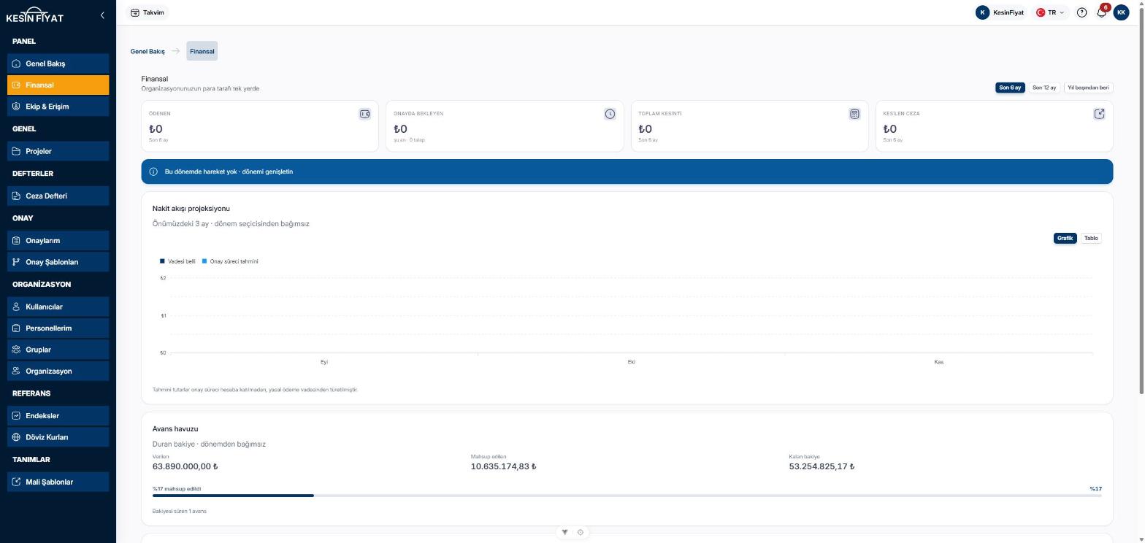Click the export icon on Kesilen Ceza card

1099,114
